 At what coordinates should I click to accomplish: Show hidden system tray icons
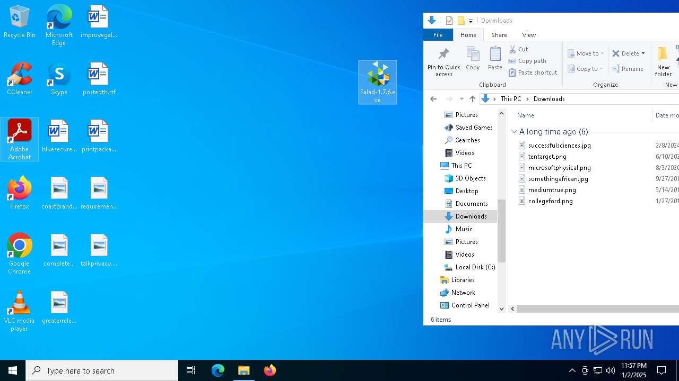572,370
